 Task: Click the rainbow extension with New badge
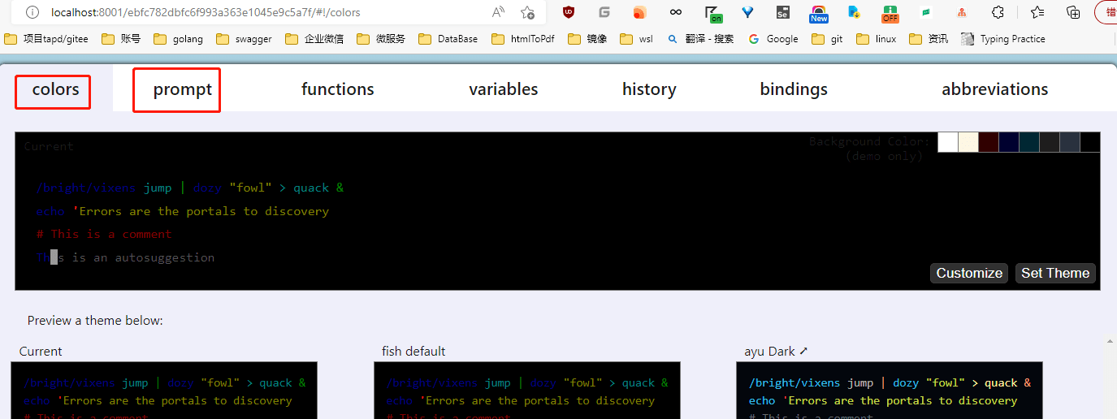pyautogui.click(x=818, y=13)
